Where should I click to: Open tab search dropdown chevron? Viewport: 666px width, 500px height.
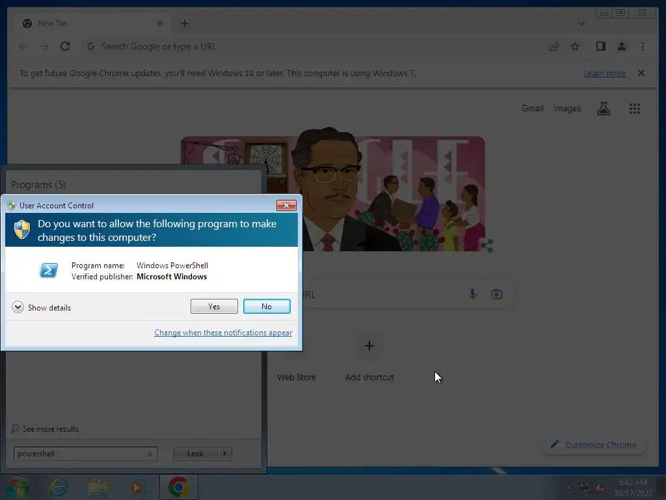pyautogui.click(x=581, y=23)
